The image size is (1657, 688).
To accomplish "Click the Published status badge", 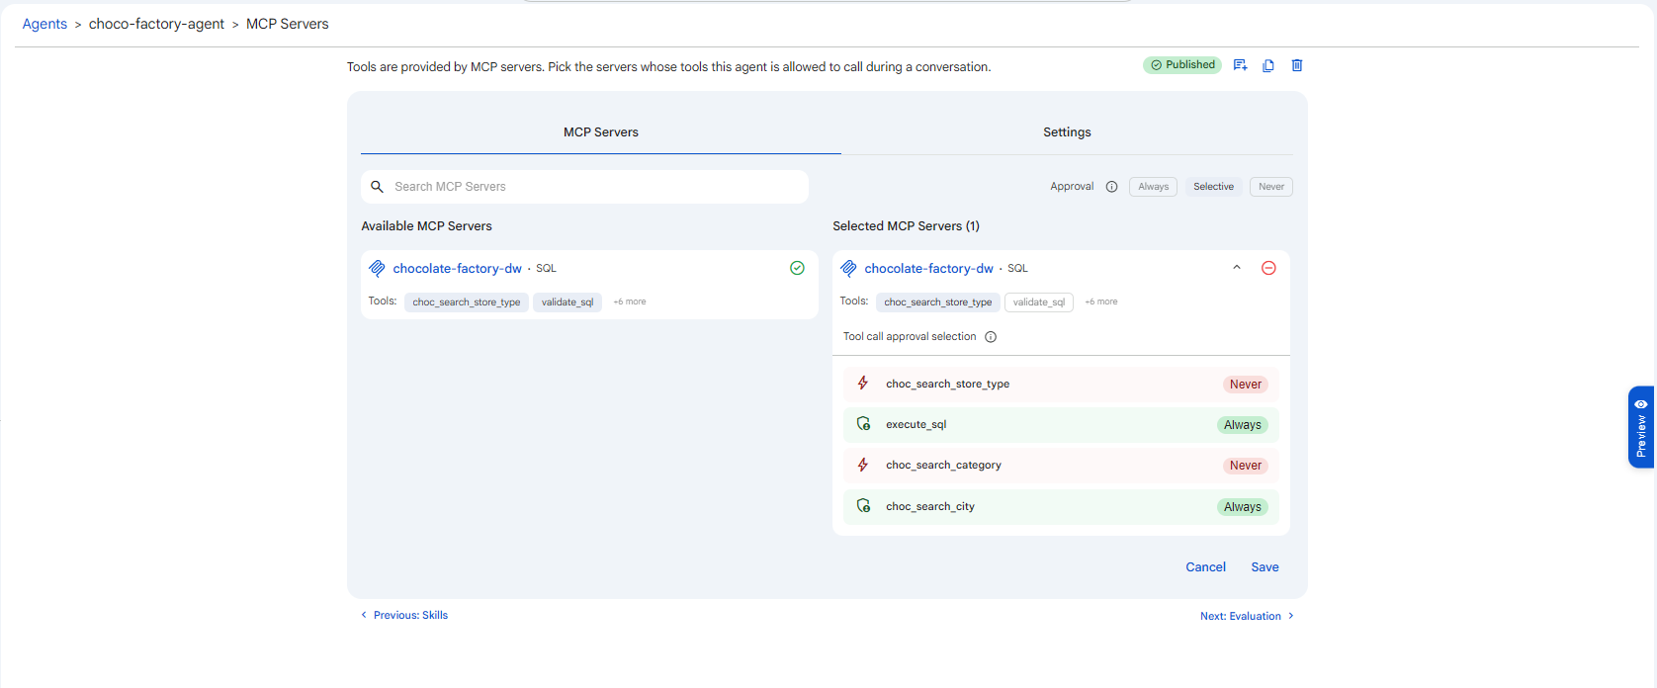I will coord(1182,65).
